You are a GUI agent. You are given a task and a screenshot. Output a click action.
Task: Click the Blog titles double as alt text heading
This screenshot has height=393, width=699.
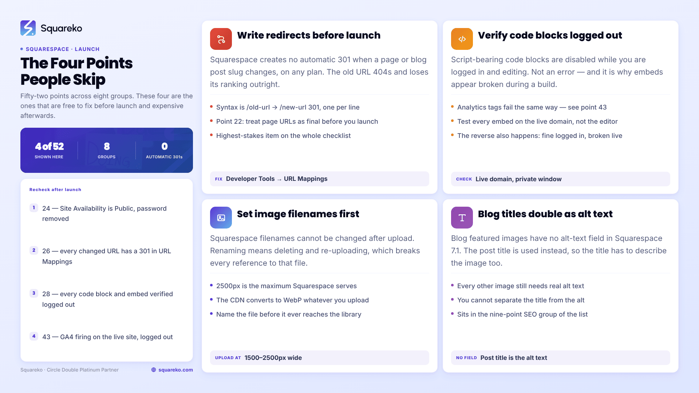pos(545,214)
